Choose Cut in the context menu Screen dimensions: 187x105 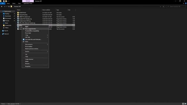pyautogui.click(x=35, y=55)
